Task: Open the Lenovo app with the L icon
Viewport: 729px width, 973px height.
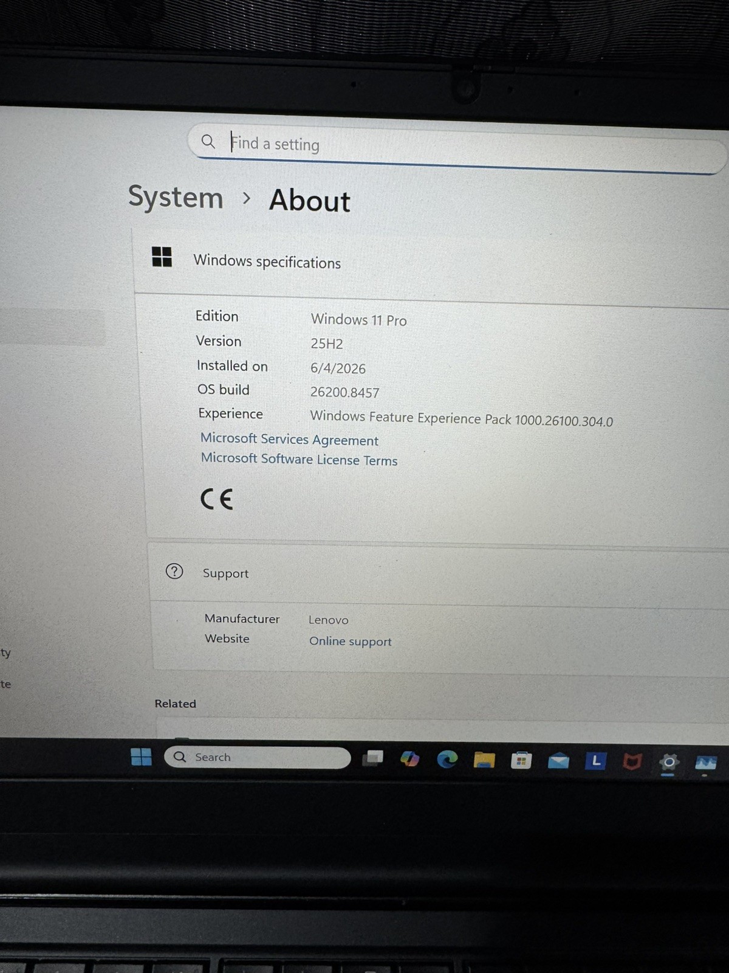Action: click(595, 761)
